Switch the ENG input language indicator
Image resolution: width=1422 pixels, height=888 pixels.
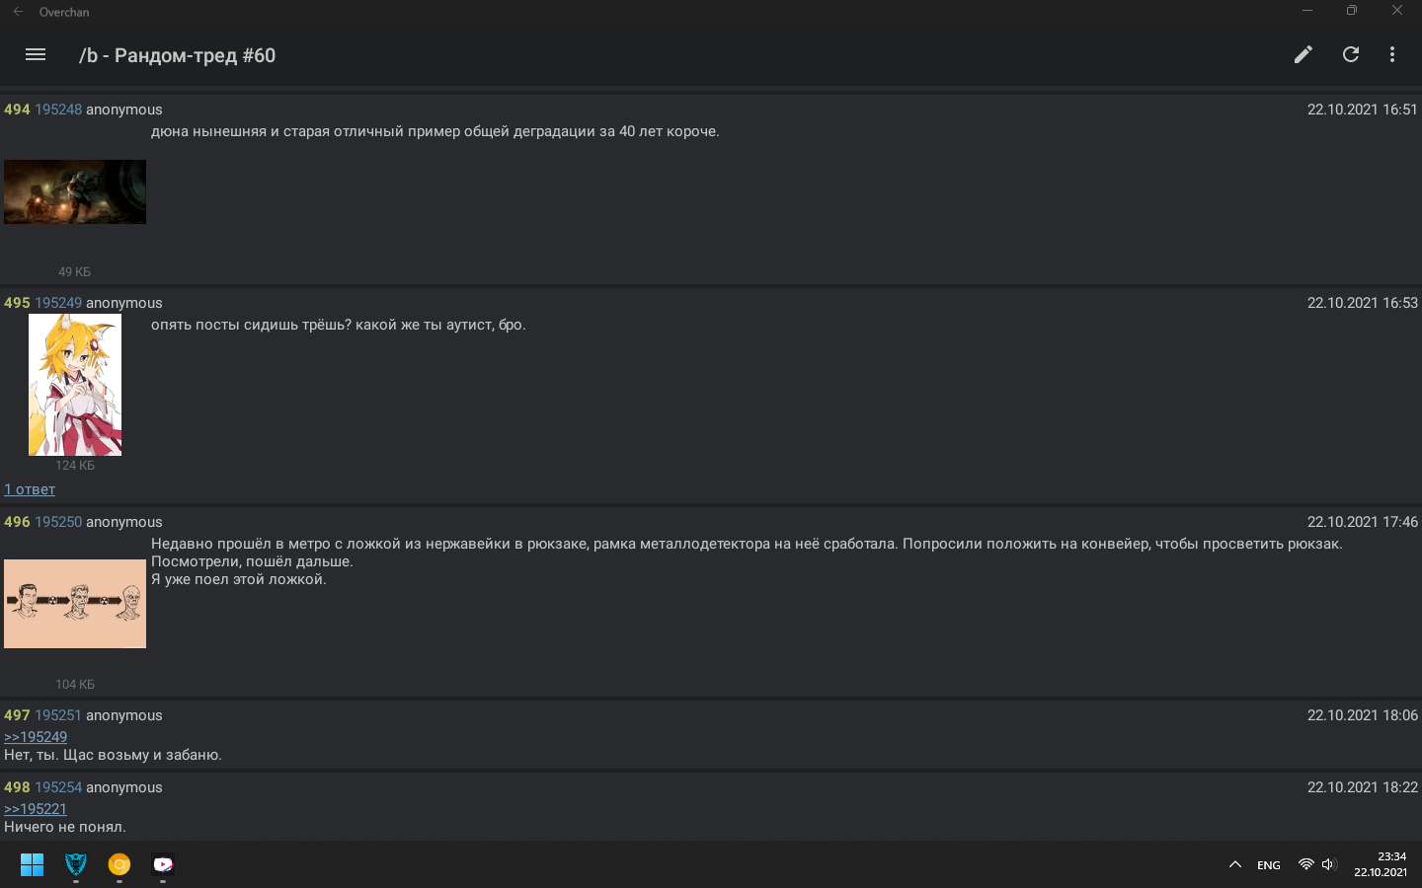[1269, 865]
